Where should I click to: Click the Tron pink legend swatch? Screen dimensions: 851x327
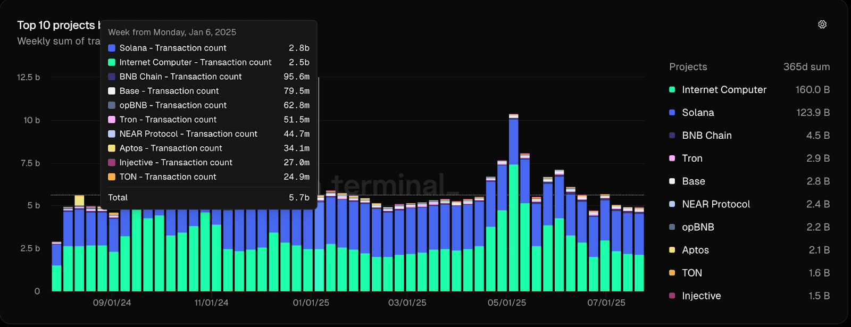coord(672,158)
